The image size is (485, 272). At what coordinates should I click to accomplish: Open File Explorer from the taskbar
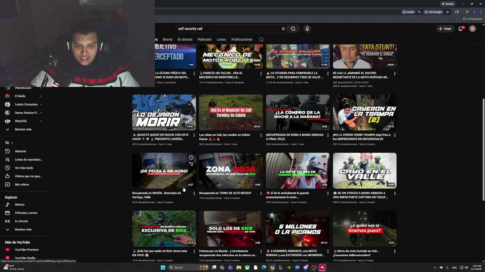tap(239, 267)
